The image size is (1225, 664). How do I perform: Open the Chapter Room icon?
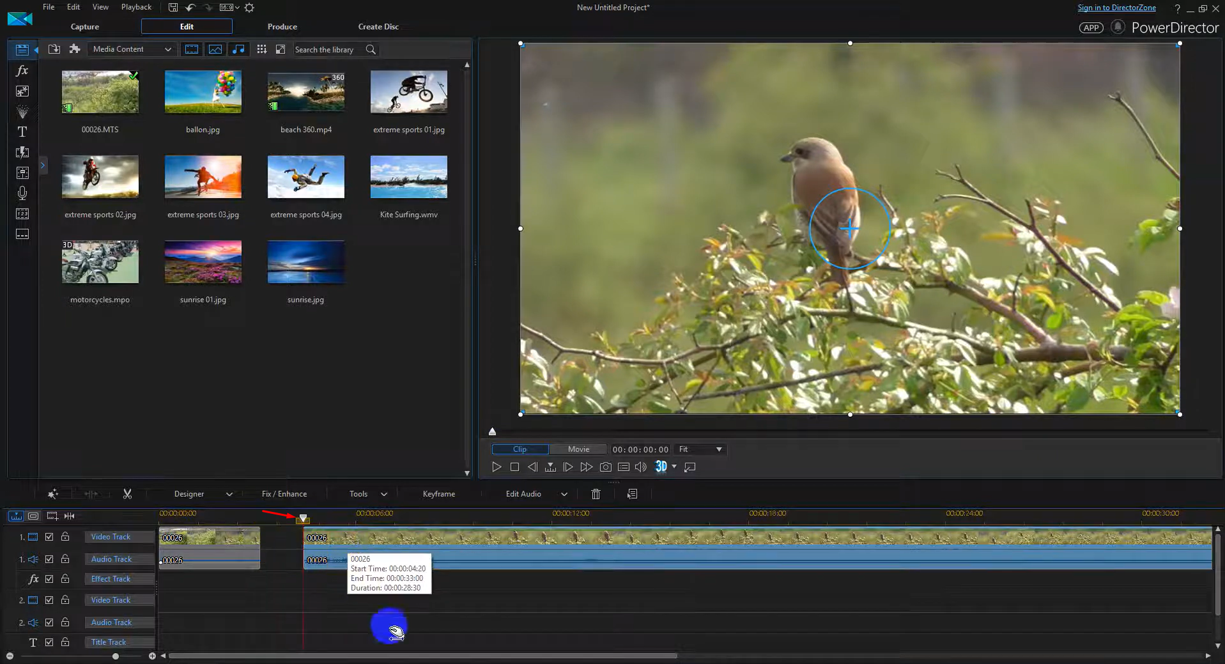pos(22,213)
